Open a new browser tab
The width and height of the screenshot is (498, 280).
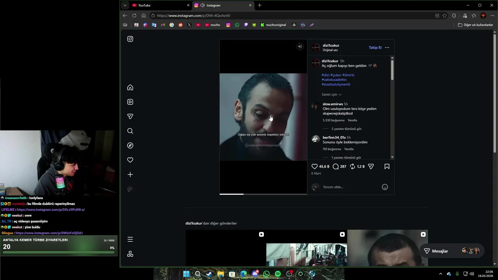click(260, 5)
